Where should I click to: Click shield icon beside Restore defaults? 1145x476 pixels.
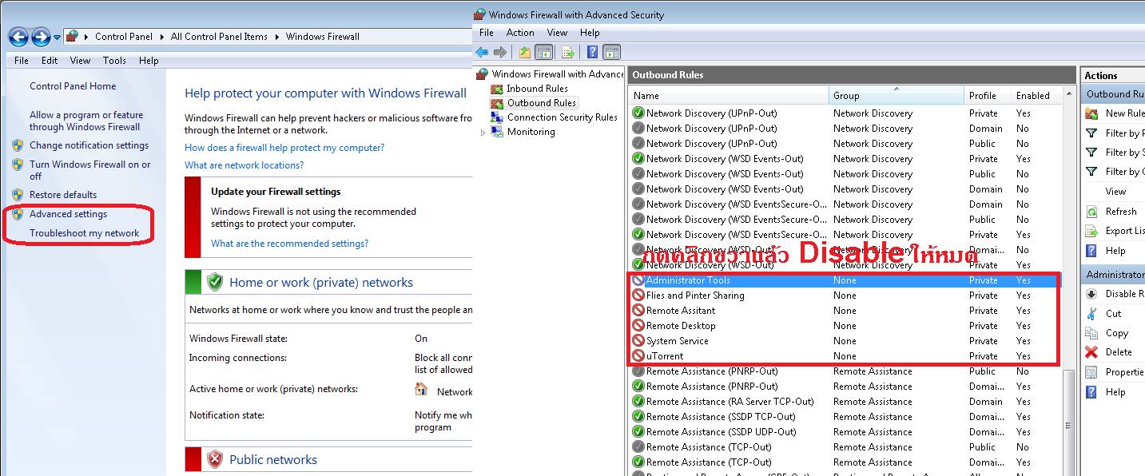[x=18, y=195]
